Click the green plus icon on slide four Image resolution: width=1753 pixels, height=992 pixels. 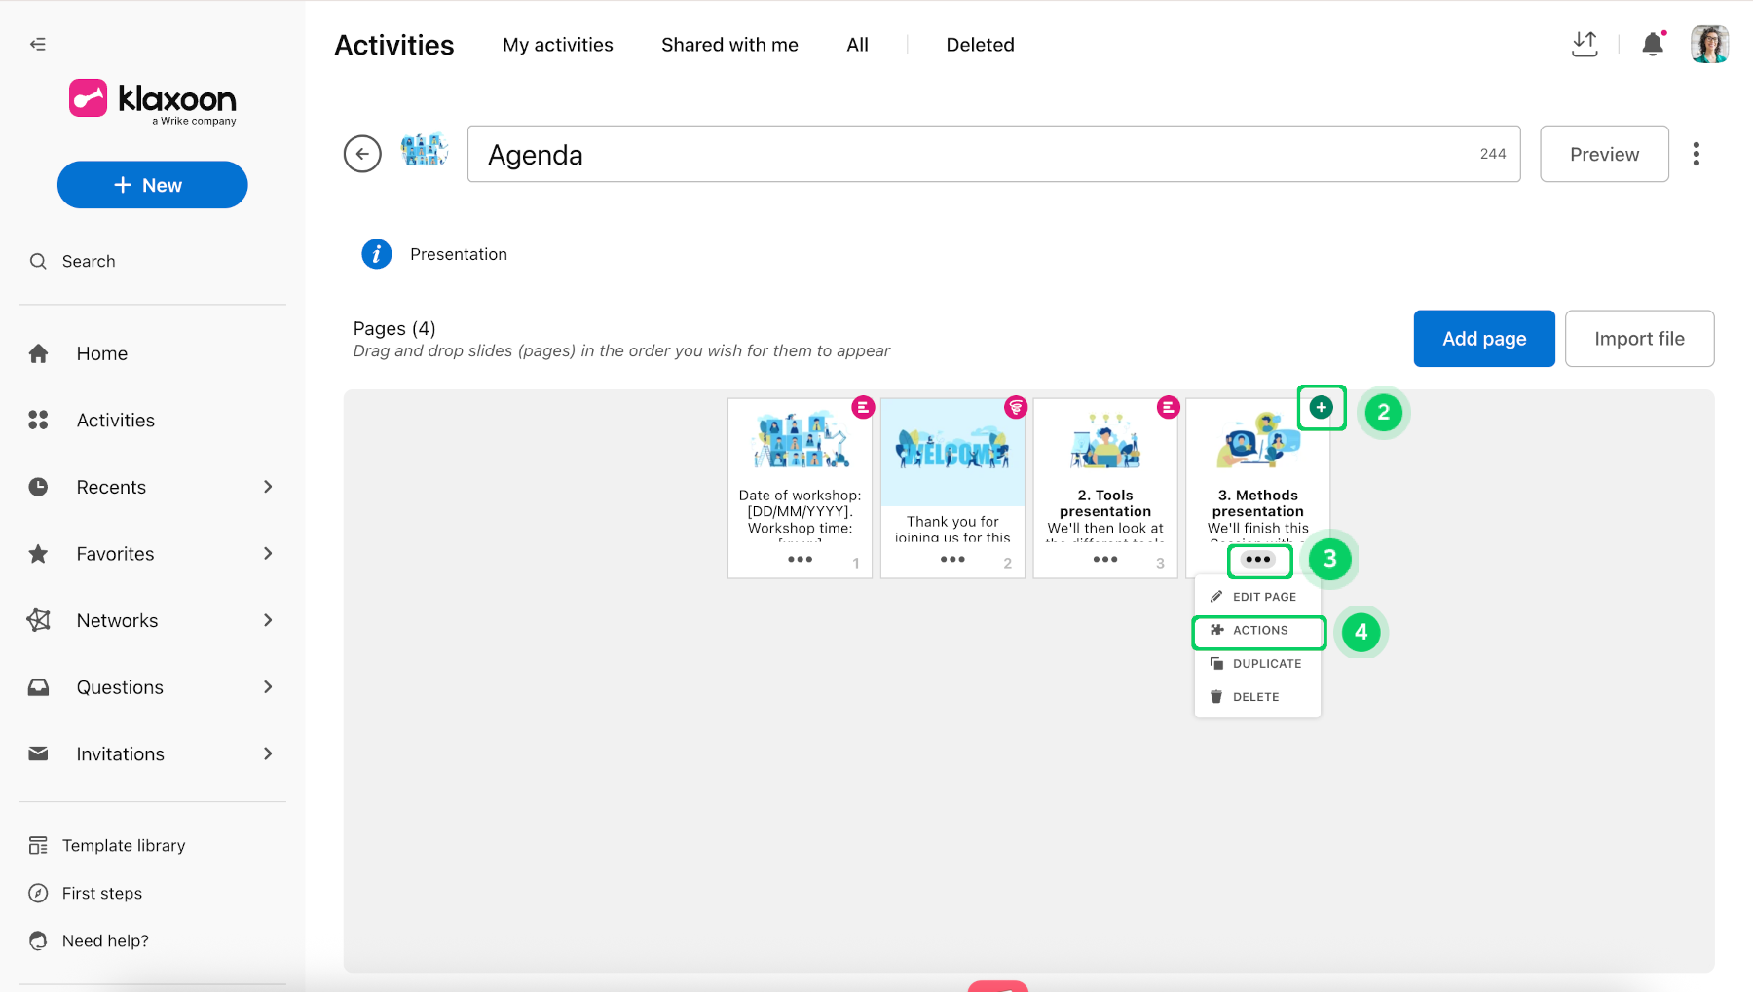1321,408
